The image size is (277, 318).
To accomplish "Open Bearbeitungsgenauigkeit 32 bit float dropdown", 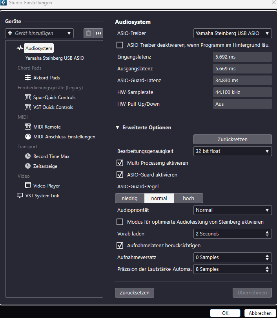I will coord(232,151).
